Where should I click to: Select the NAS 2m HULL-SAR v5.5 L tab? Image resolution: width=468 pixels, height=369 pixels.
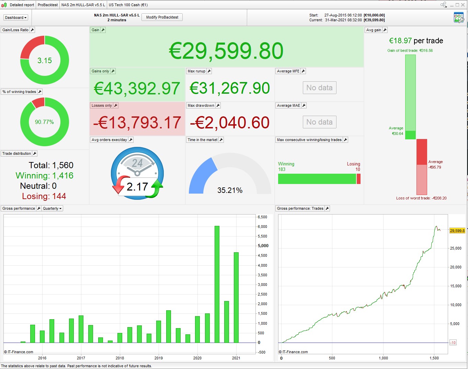point(83,5)
